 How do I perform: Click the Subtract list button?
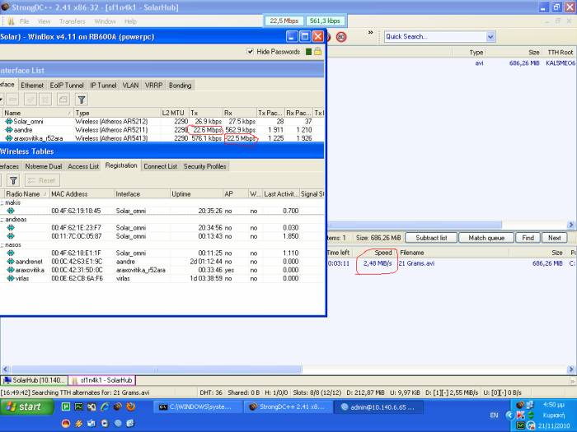[x=431, y=238]
